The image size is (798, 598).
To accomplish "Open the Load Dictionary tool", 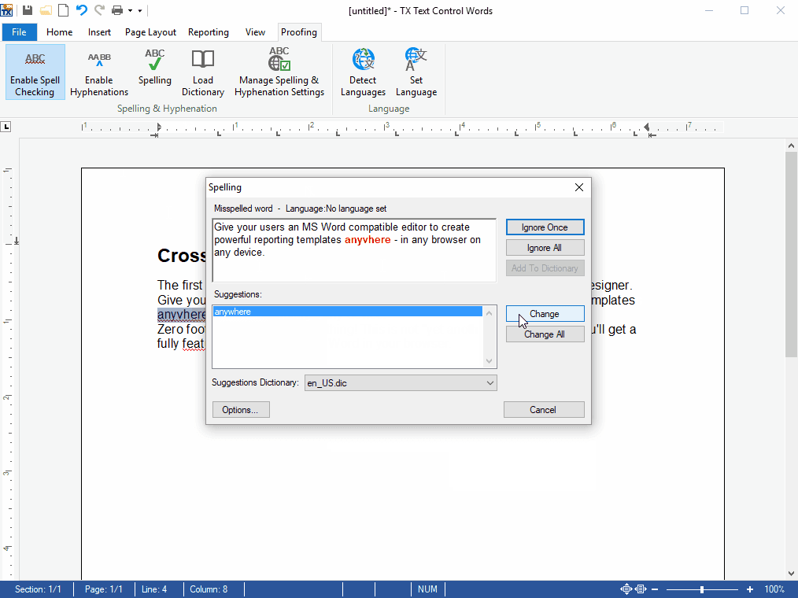I will pyautogui.click(x=202, y=71).
